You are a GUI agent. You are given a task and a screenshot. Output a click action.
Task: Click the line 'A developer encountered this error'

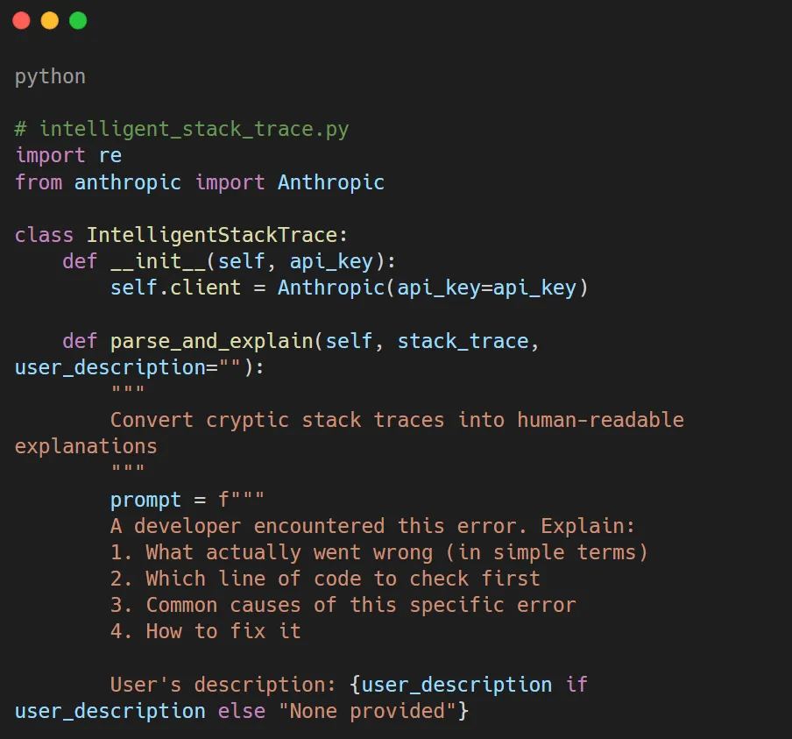coord(372,526)
